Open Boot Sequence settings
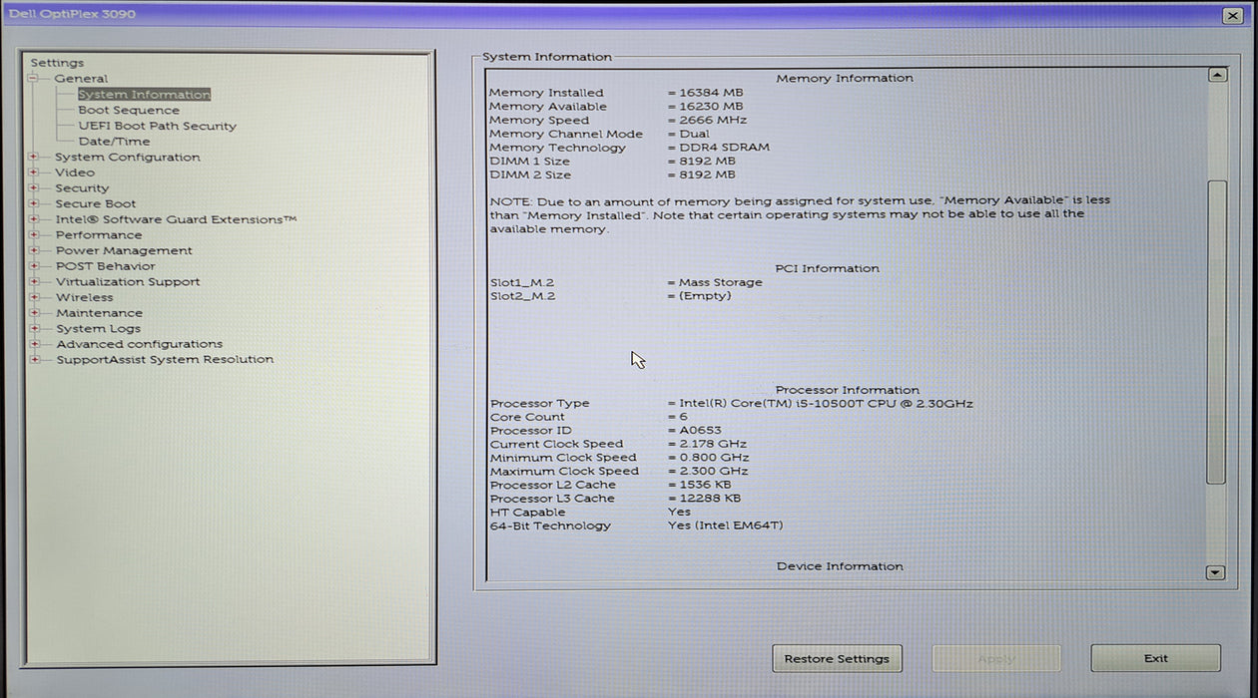 point(129,111)
